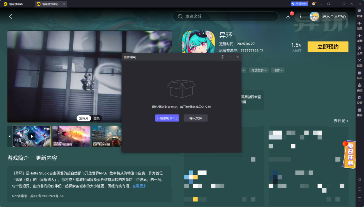
Task: Tap the Android recent apps square button
Action: [x=359, y=199]
